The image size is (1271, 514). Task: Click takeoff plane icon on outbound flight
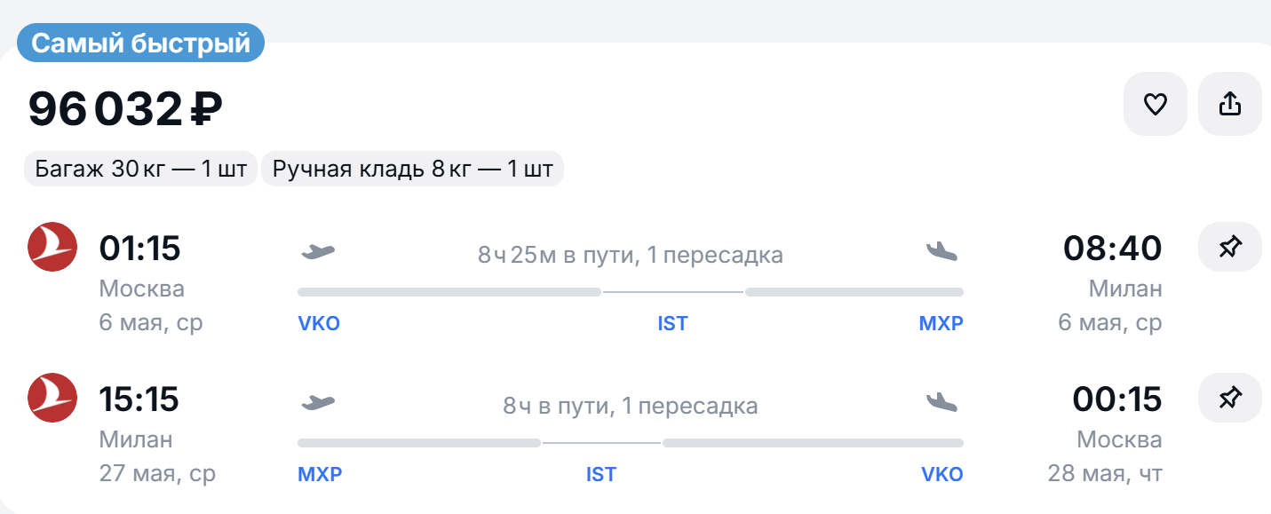tap(318, 251)
